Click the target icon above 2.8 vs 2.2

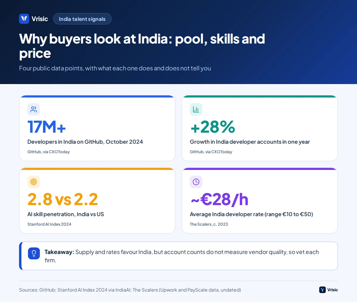34,182
